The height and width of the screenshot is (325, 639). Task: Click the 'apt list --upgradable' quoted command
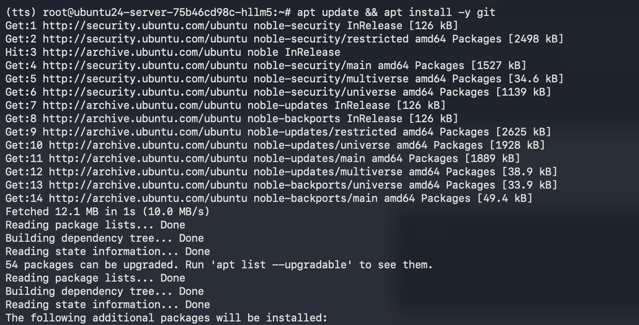pos(284,265)
